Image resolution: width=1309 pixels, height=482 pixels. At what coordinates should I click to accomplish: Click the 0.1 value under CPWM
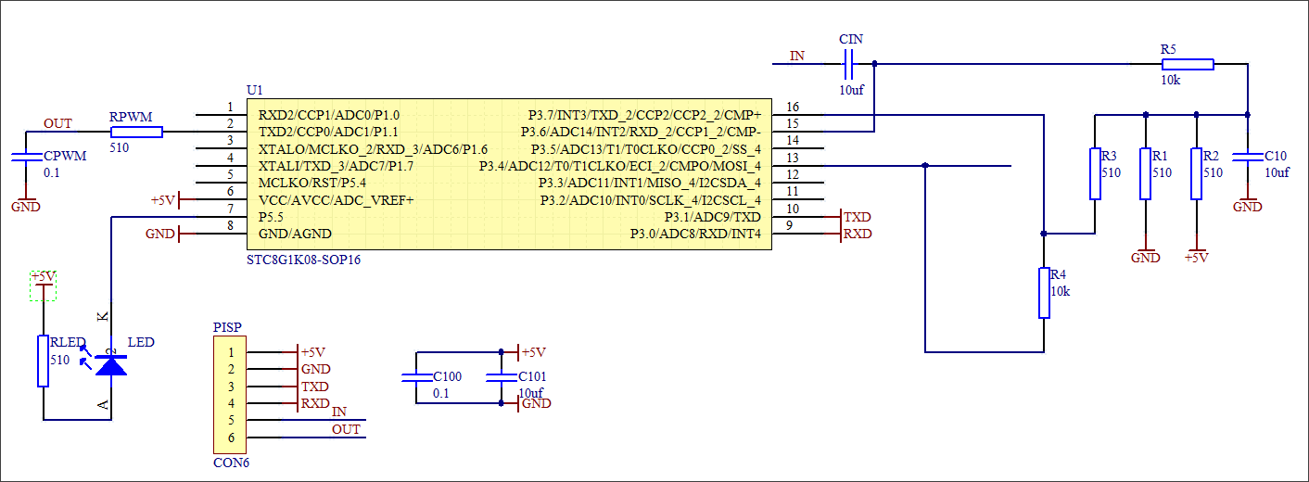tap(52, 173)
